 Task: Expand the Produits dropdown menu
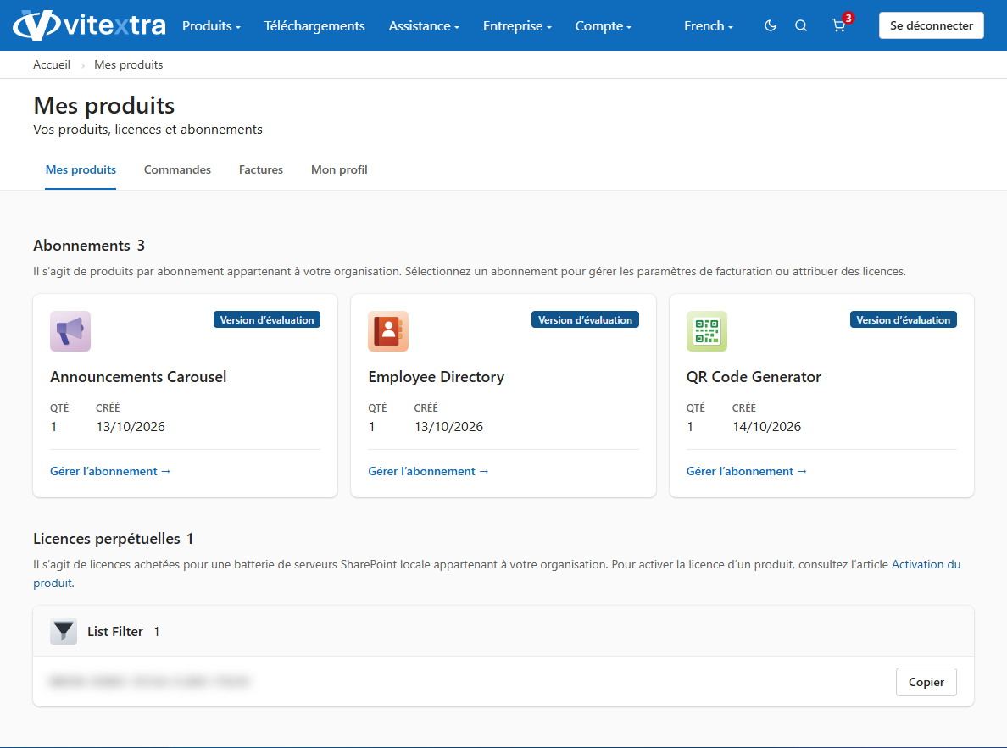coord(211,25)
